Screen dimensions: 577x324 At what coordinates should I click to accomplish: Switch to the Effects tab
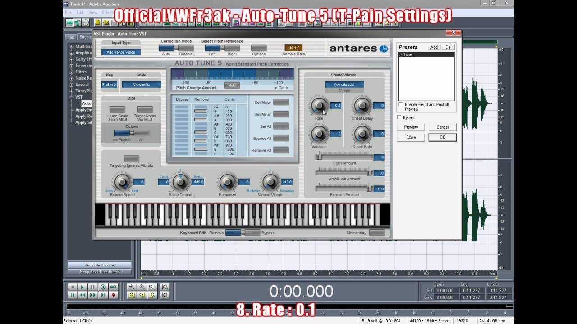pos(85,37)
